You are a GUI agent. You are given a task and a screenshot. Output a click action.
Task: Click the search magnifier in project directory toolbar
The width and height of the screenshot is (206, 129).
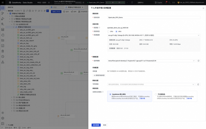click(x=27, y=11)
